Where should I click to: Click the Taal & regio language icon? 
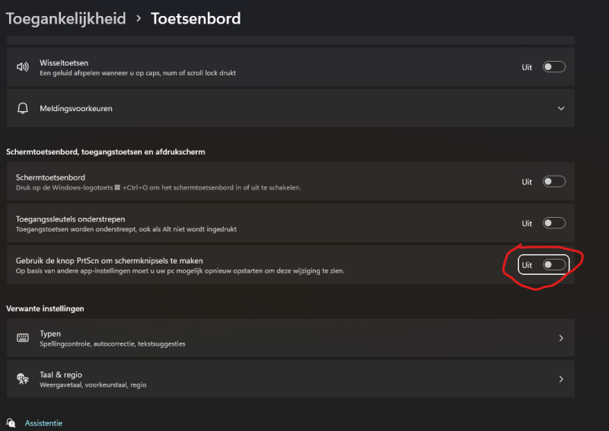[23, 378]
